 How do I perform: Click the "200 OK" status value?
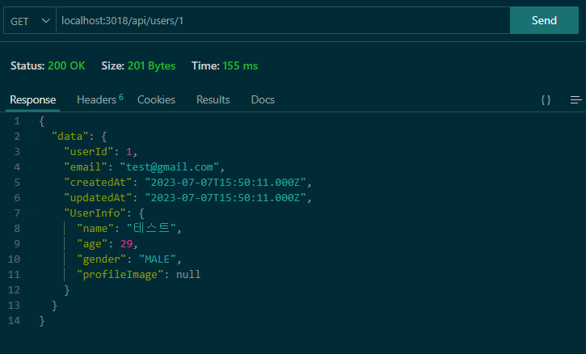66,65
